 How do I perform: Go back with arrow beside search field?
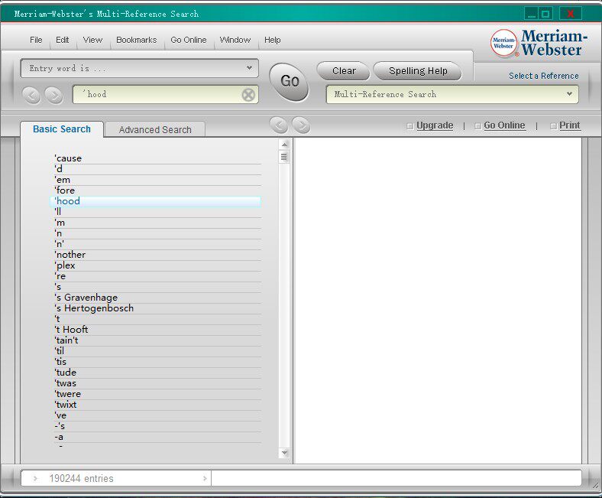pos(32,95)
